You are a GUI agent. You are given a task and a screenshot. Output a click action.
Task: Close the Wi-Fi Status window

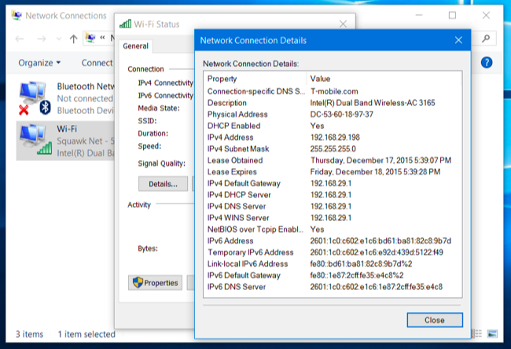(343, 24)
